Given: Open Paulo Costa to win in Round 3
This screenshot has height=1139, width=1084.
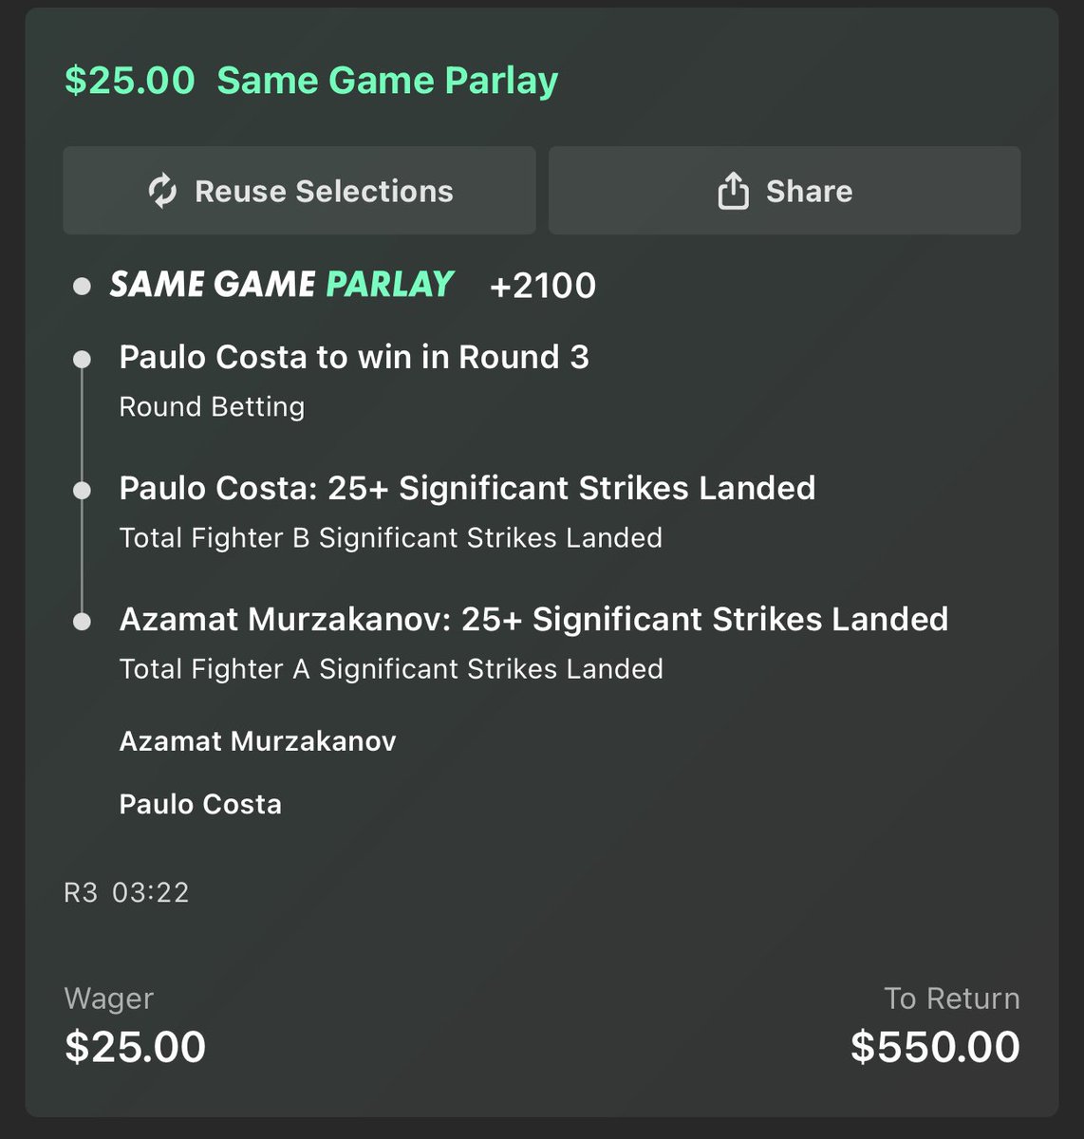Looking at the screenshot, I should (354, 357).
